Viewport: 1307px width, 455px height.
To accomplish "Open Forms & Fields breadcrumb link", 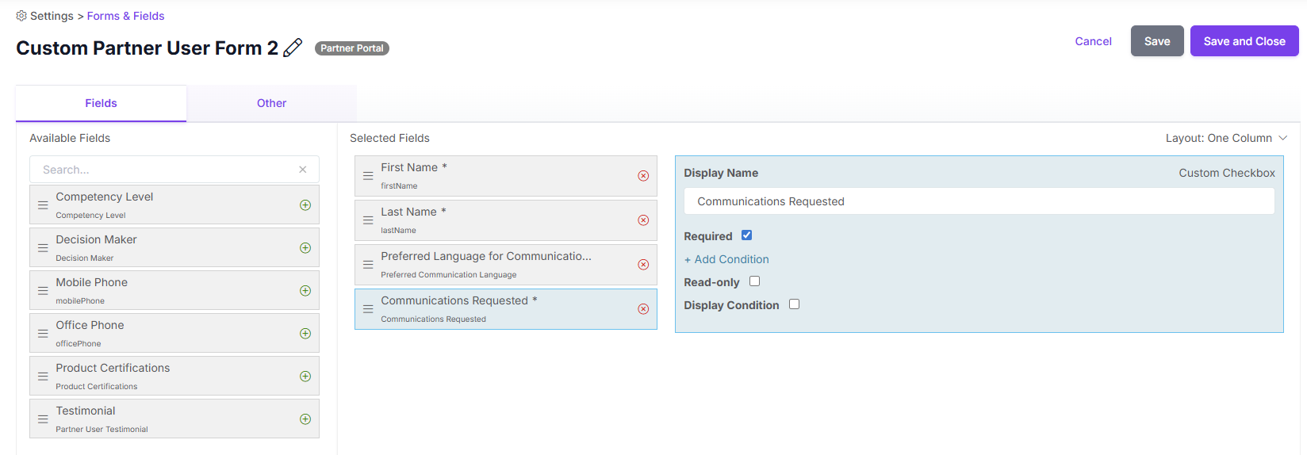I will [x=125, y=16].
